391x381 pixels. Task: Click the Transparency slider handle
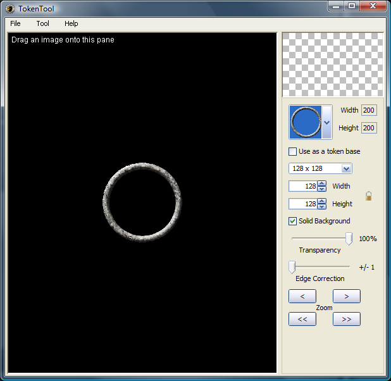click(x=349, y=239)
